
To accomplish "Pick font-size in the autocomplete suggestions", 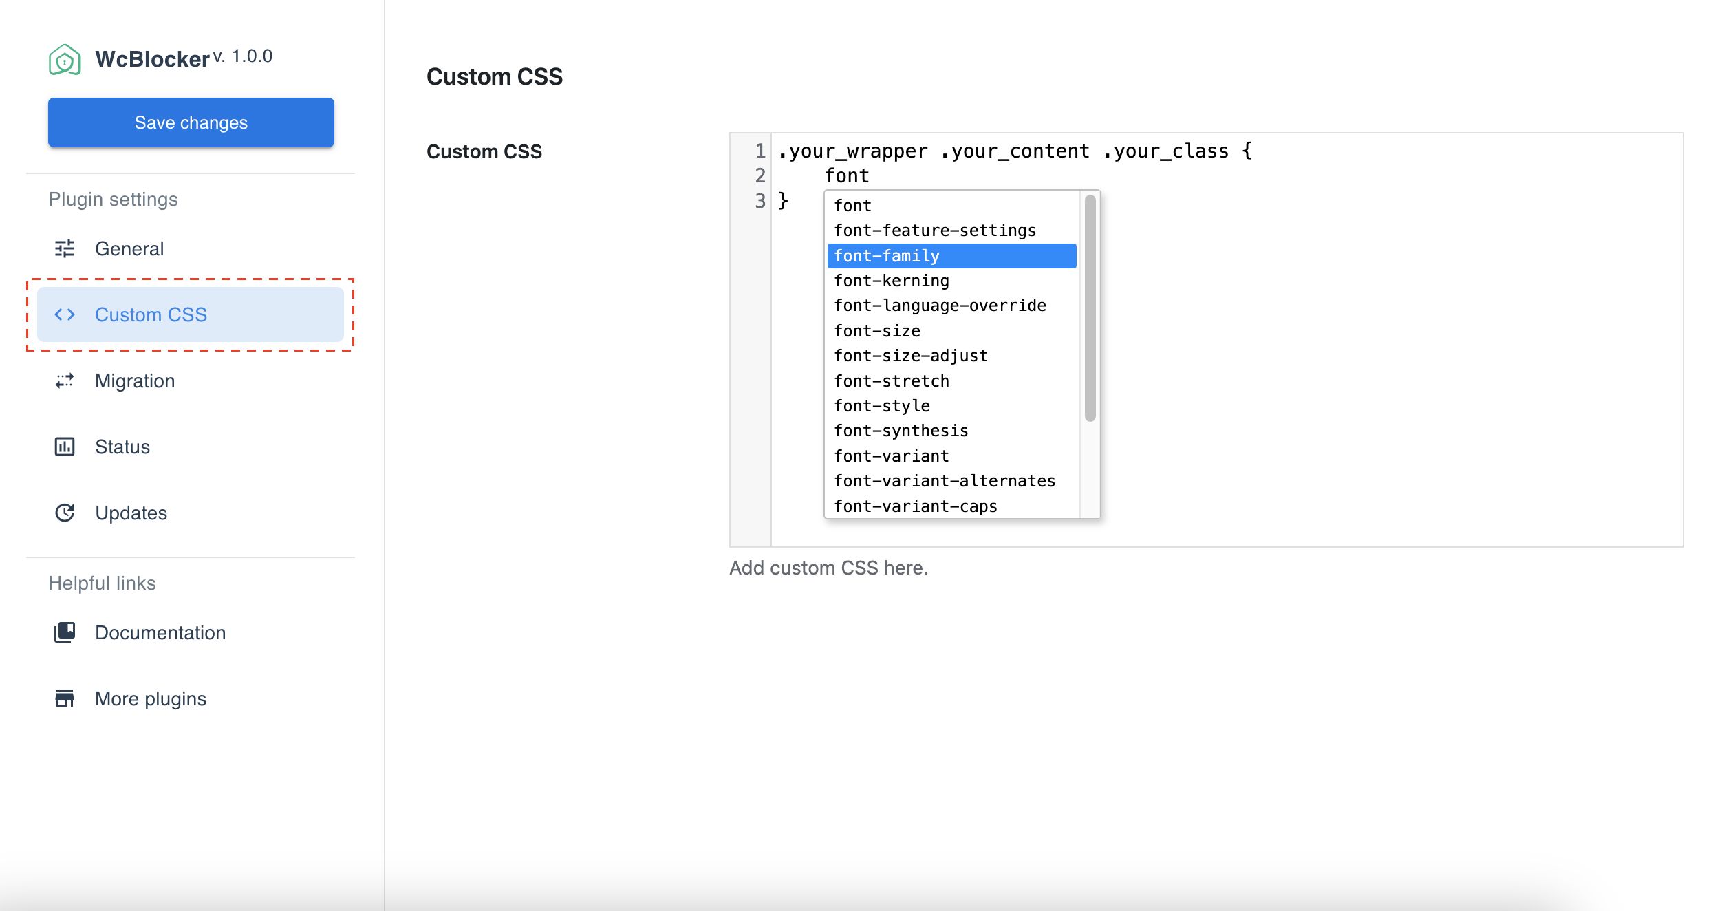I will (877, 331).
